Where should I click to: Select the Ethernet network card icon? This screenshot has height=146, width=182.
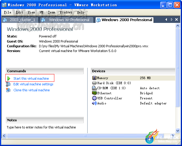click(94, 93)
